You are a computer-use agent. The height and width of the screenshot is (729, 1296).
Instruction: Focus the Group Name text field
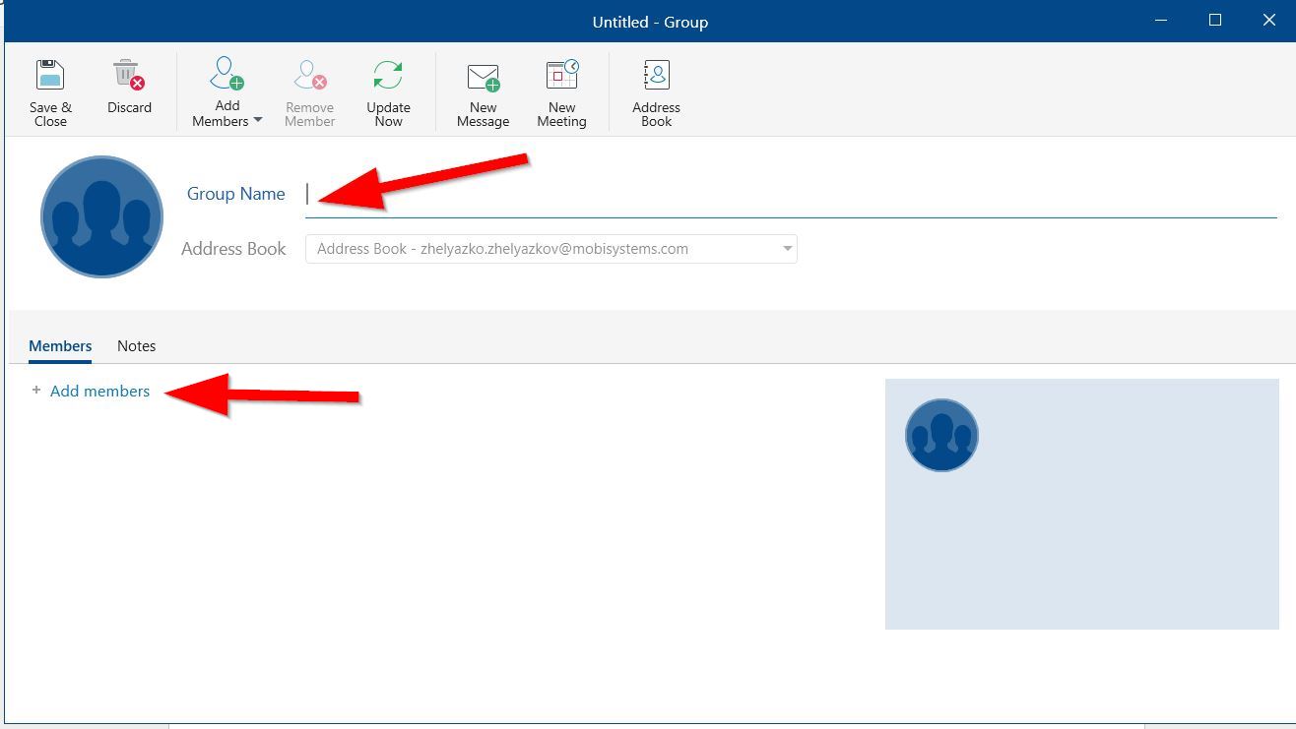(791, 194)
